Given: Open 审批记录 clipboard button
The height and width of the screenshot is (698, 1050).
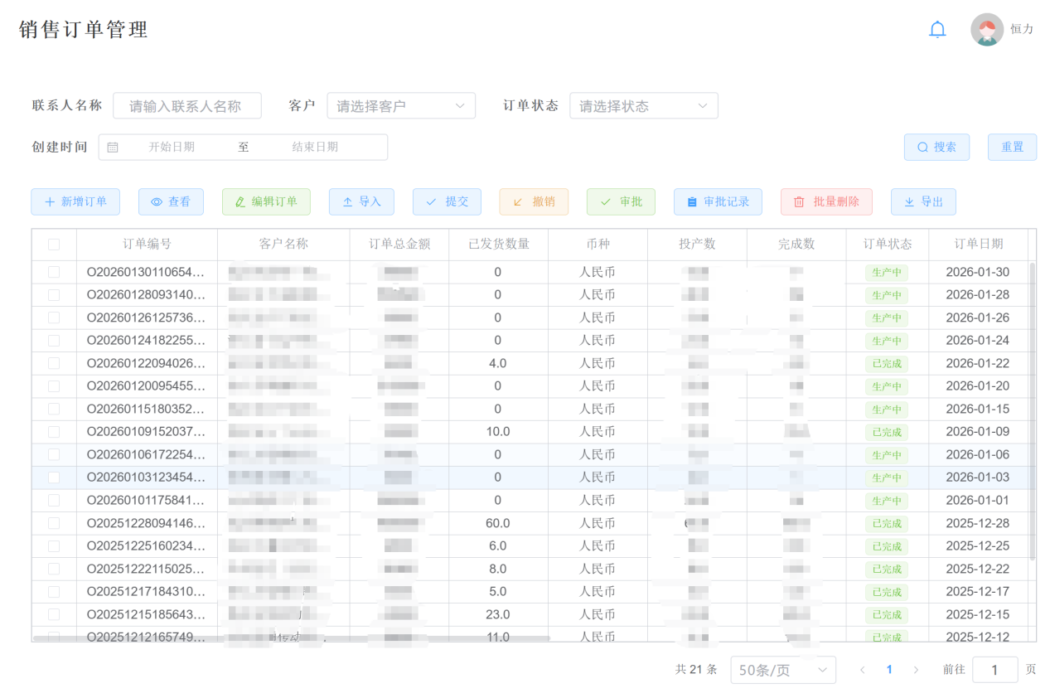Looking at the screenshot, I should point(718,202).
